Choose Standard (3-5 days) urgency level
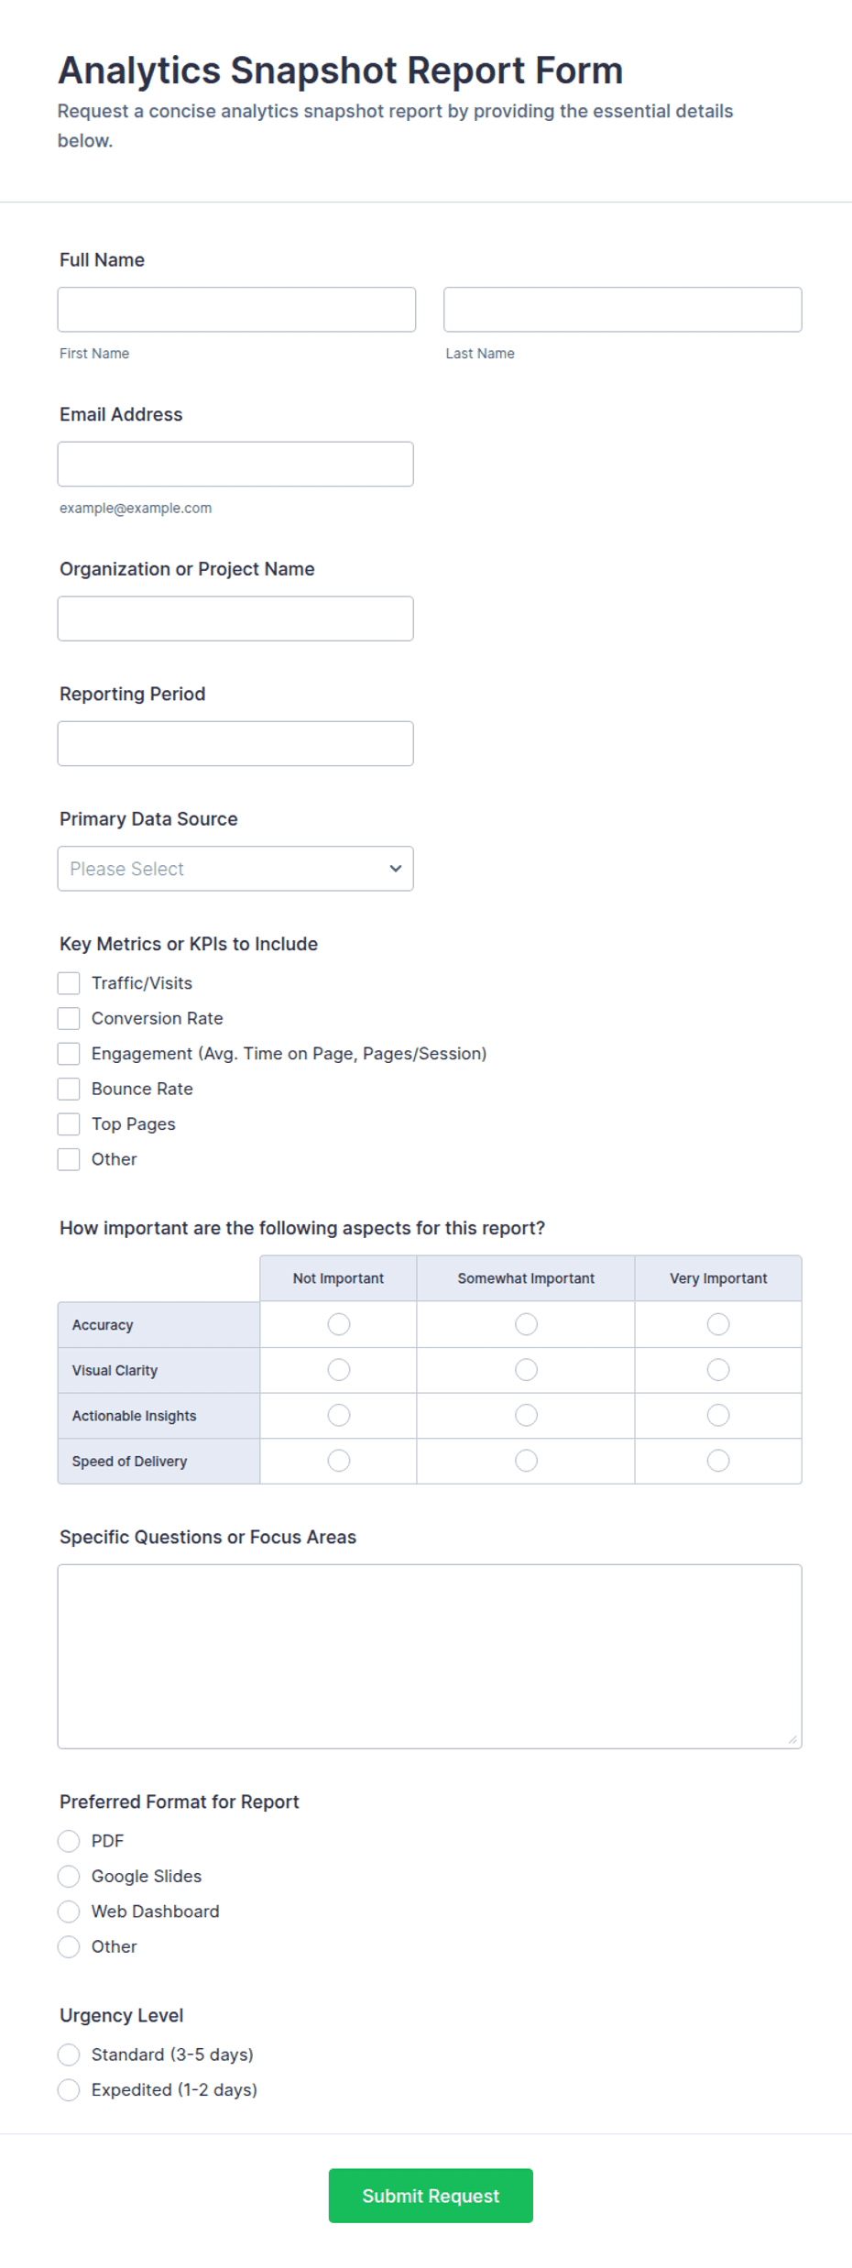852x2268 pixels. pos(69,2054)
